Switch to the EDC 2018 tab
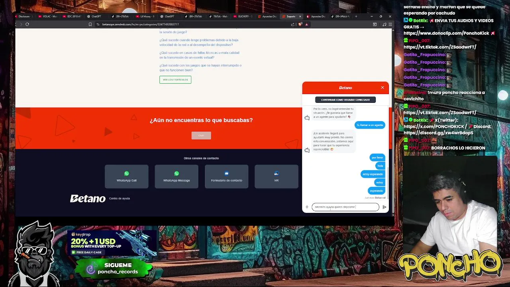 [x=73, y=16]
